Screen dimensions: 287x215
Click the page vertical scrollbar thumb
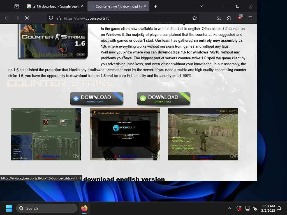coord(256,61)
